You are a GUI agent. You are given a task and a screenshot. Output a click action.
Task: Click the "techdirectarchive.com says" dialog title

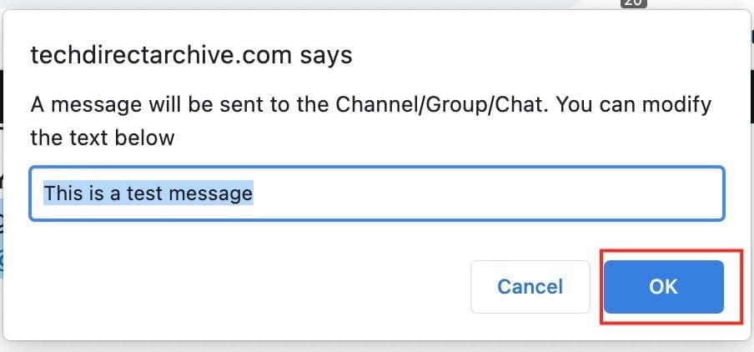point(191,56)
